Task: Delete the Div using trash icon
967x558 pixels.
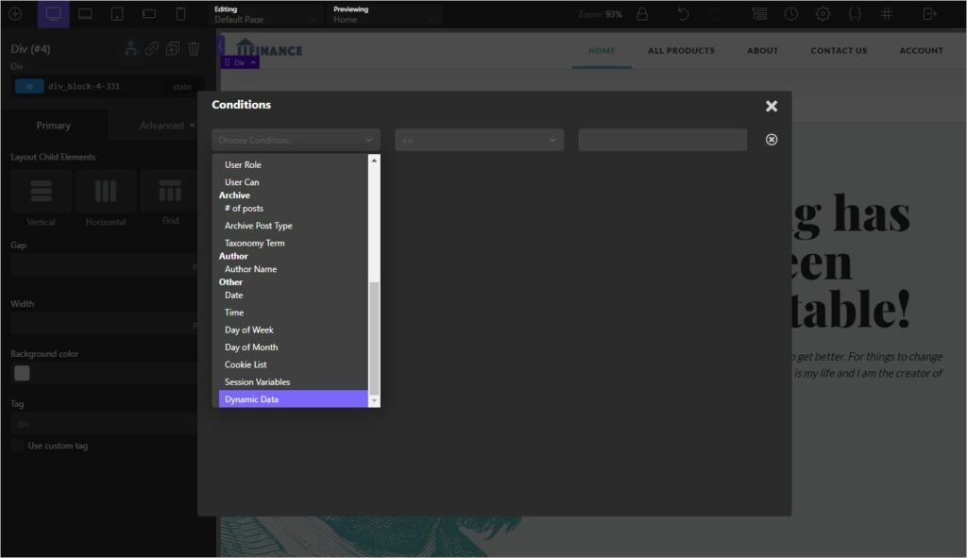Action: (194, 49)
